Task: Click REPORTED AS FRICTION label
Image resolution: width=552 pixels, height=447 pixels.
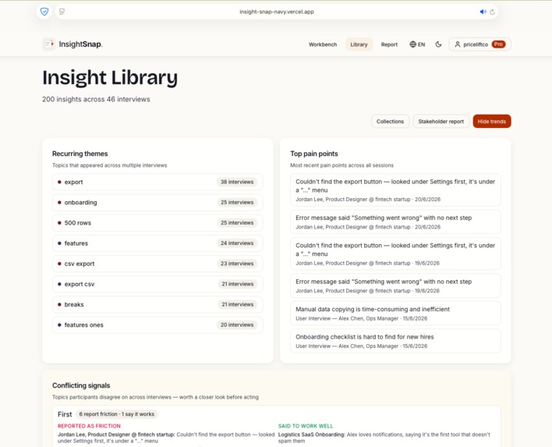Action: (x=89, y=426)
